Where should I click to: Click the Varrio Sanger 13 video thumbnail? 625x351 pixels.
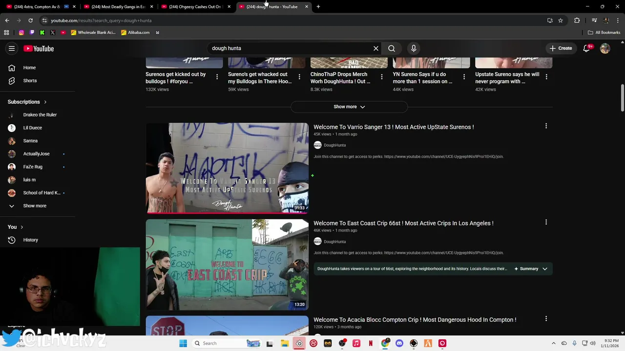[x=227, y=168]
